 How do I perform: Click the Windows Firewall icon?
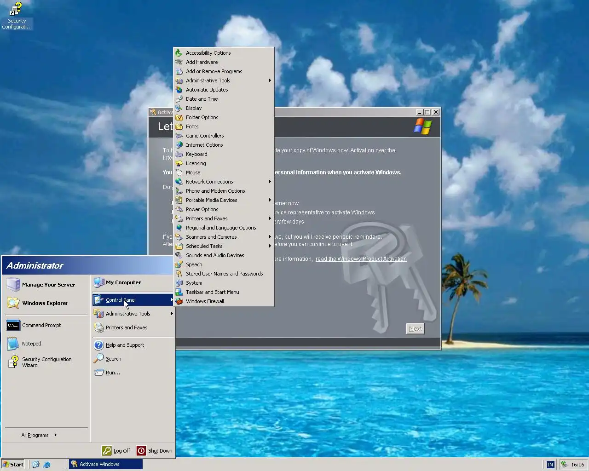click(179, 301)
